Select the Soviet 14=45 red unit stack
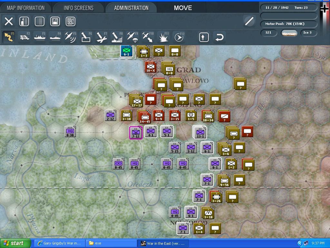 pyautogui.click(x=145, y=117)
